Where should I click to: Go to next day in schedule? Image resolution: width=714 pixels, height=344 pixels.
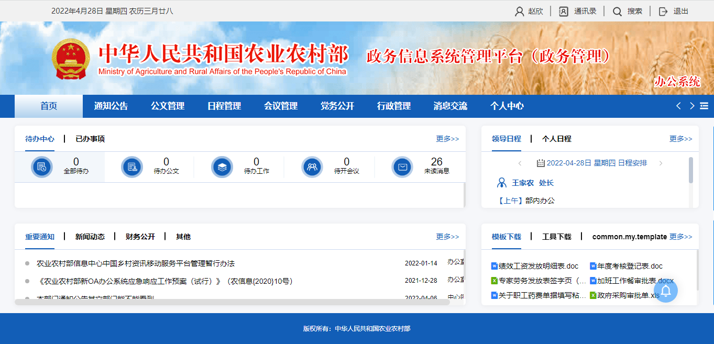coord(661,163)
